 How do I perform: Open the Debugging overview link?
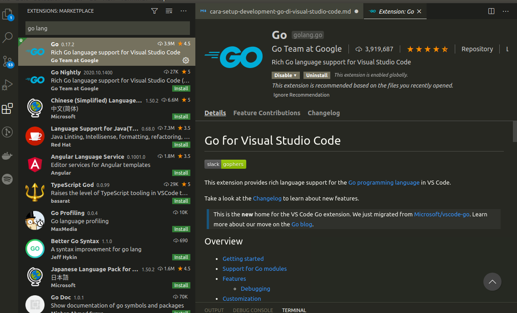255,289
